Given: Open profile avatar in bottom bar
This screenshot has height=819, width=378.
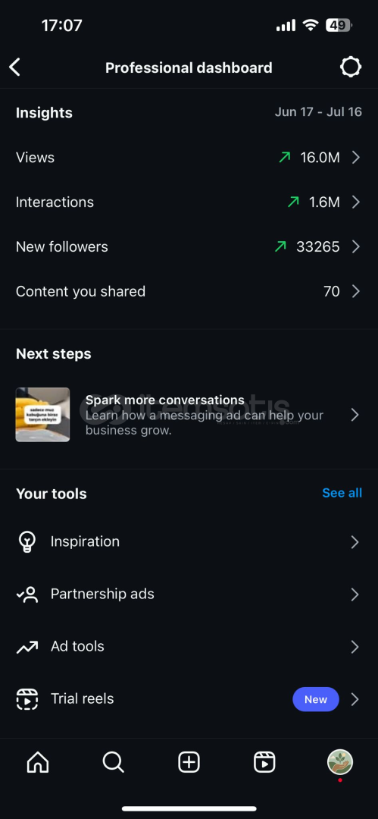Looking at the screenshot, I should pos(340,762).
